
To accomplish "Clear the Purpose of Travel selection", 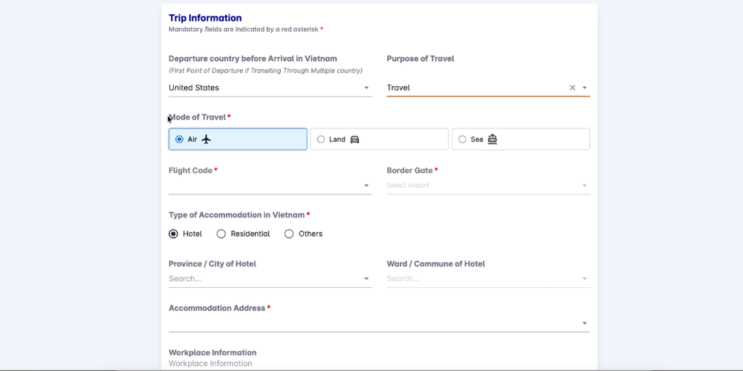I will pyautogui.click(x=572, y=88).
